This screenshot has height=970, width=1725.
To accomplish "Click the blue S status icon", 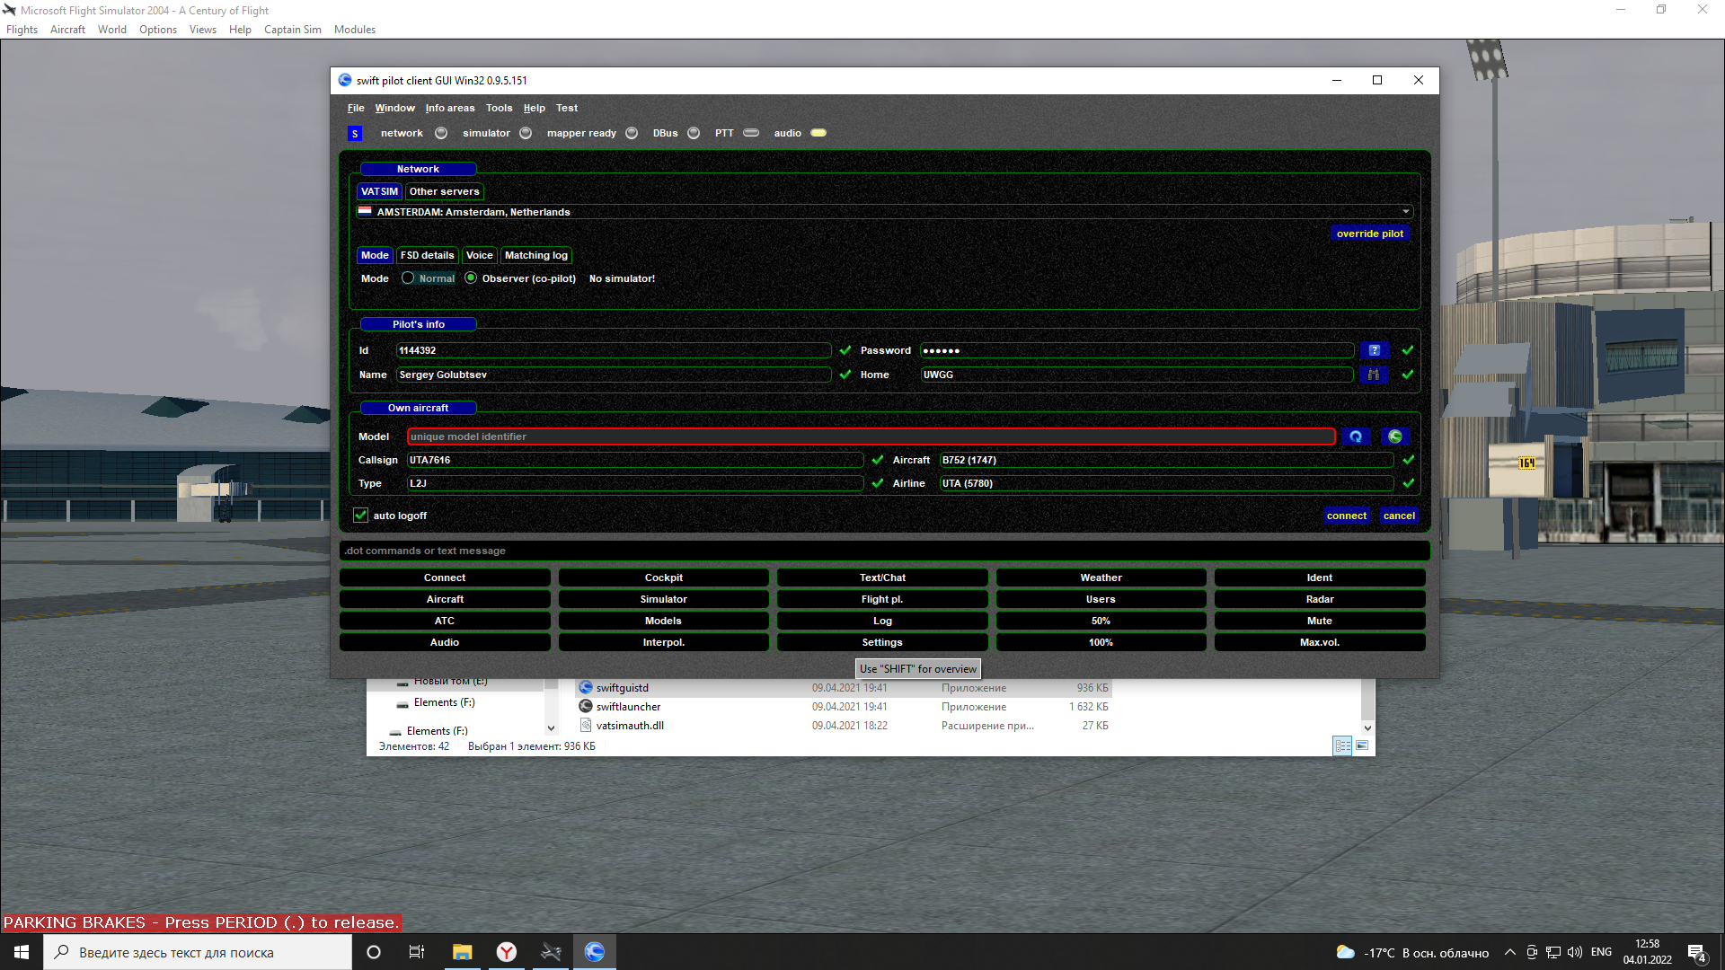I will point(355,133).
